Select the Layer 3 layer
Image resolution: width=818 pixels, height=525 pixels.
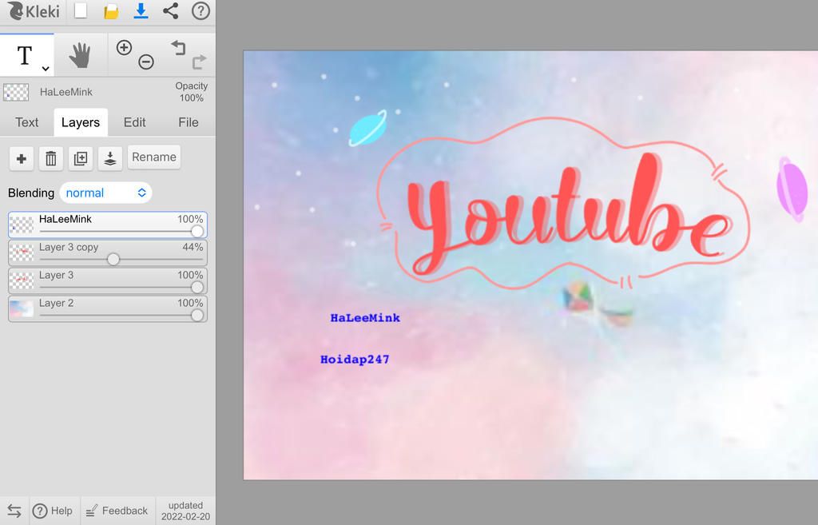click(108, 280)
